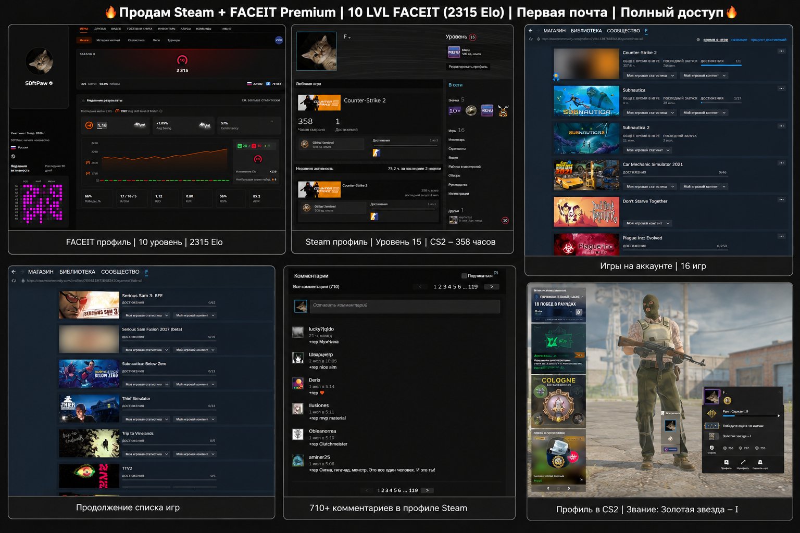
Task: Click the CS2 game icon in FACEIT header
Action: 279,40
